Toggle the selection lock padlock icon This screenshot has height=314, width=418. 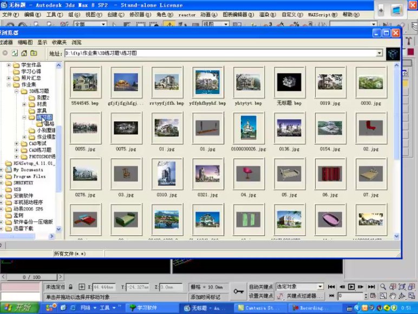coord(70,287)
